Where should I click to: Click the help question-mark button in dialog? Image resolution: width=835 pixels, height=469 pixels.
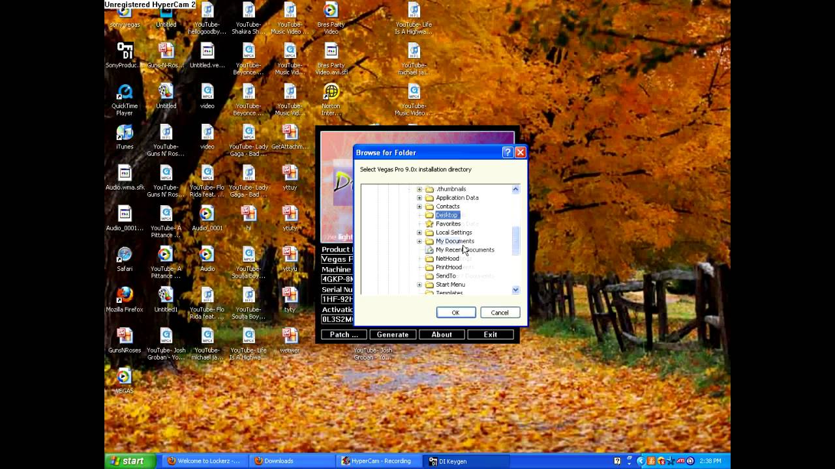(508, 152)
